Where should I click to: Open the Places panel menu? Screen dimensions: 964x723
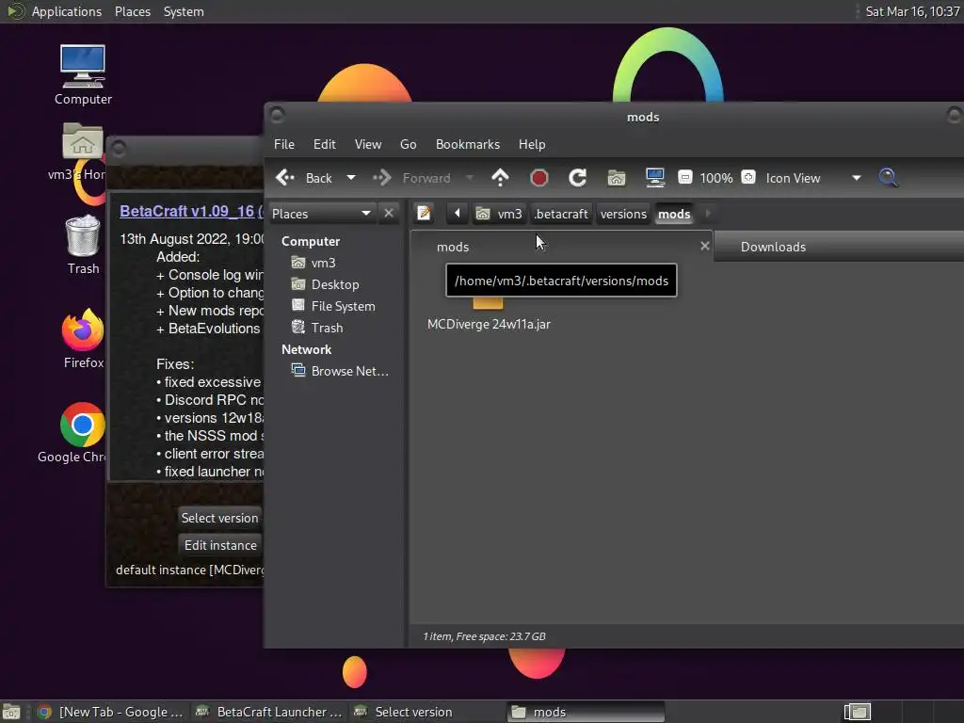[x=132, y=11]
